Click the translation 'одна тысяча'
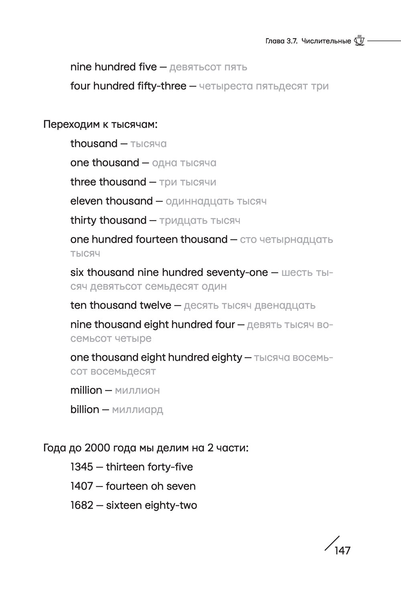The image size is (401, 596). tap(184, 163)
